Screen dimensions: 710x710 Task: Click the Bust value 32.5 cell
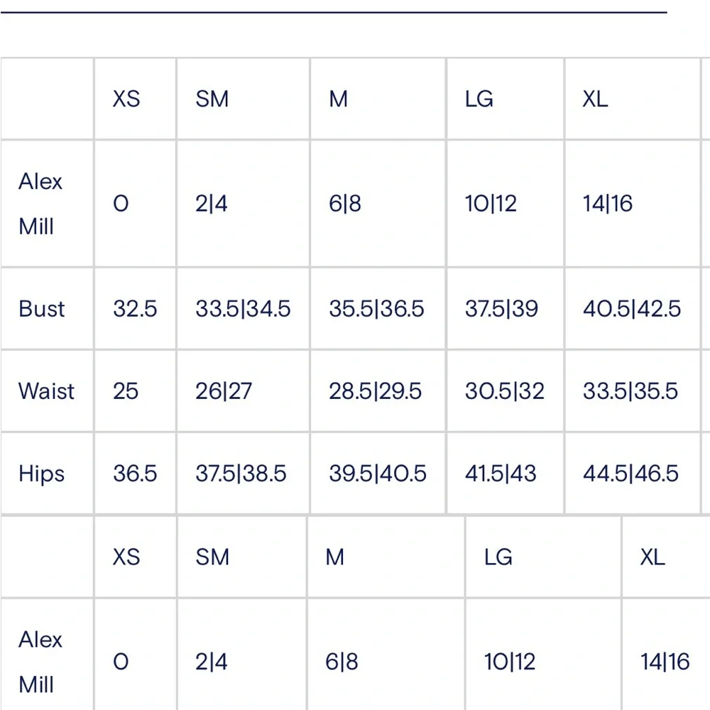(135, 309)
